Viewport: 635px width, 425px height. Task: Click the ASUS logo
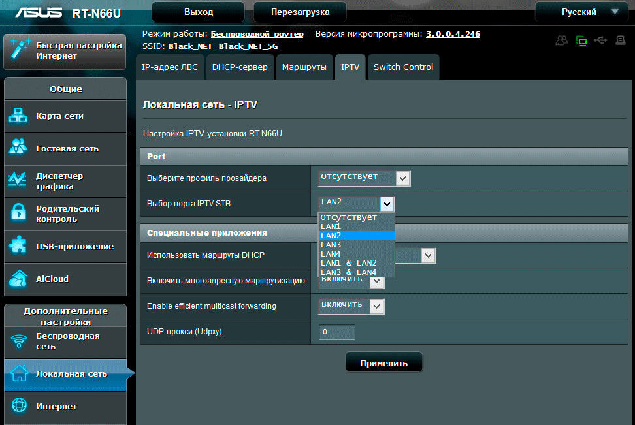[x=39, y=13]
